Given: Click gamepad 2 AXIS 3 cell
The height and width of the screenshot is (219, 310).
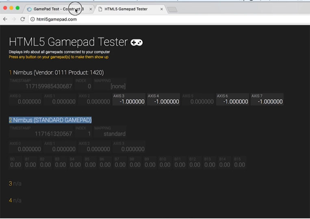Looking at the screenshot, I should pos(129,147).
